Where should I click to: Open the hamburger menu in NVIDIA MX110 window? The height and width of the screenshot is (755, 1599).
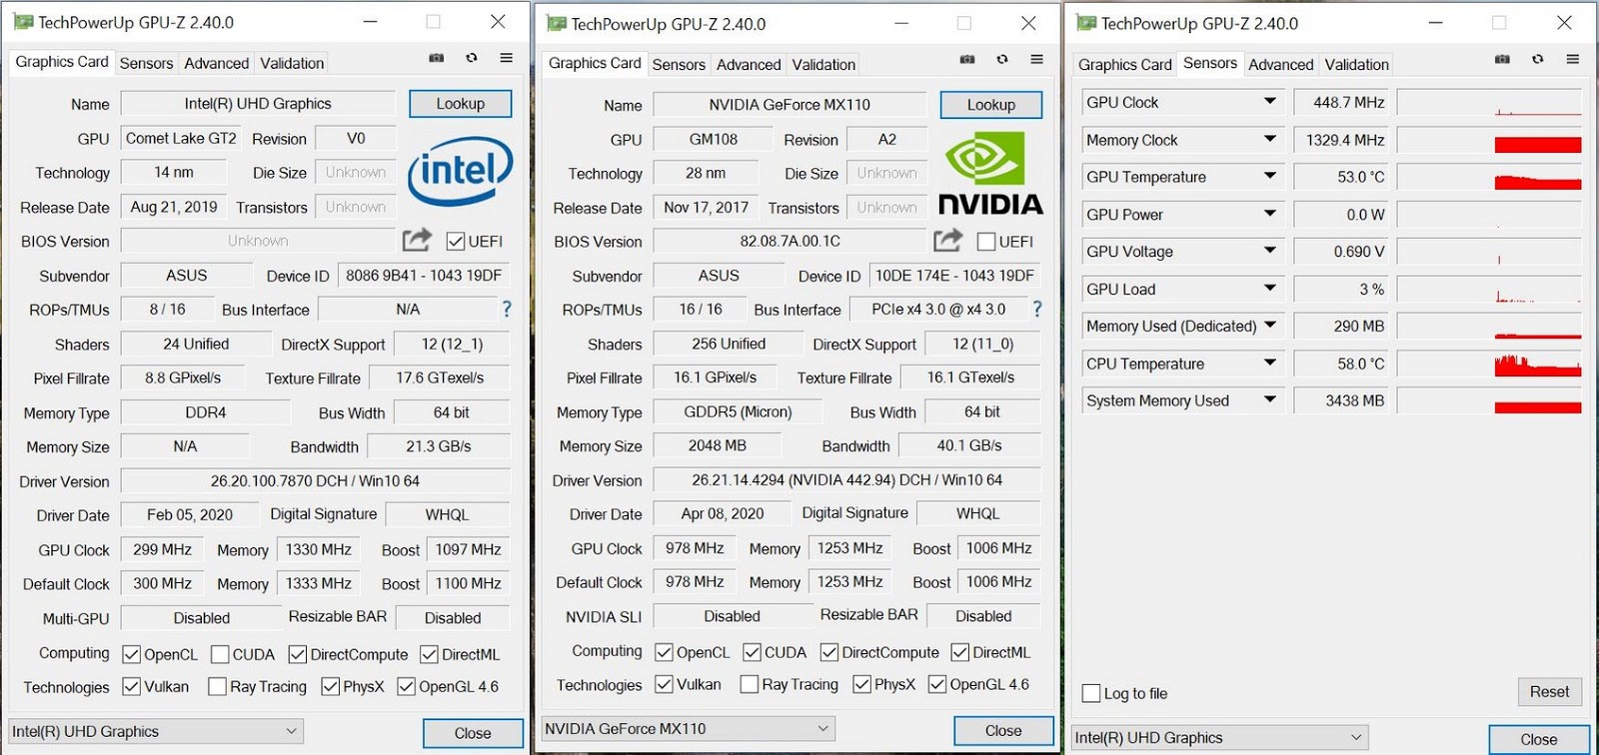pos(1037,59)
